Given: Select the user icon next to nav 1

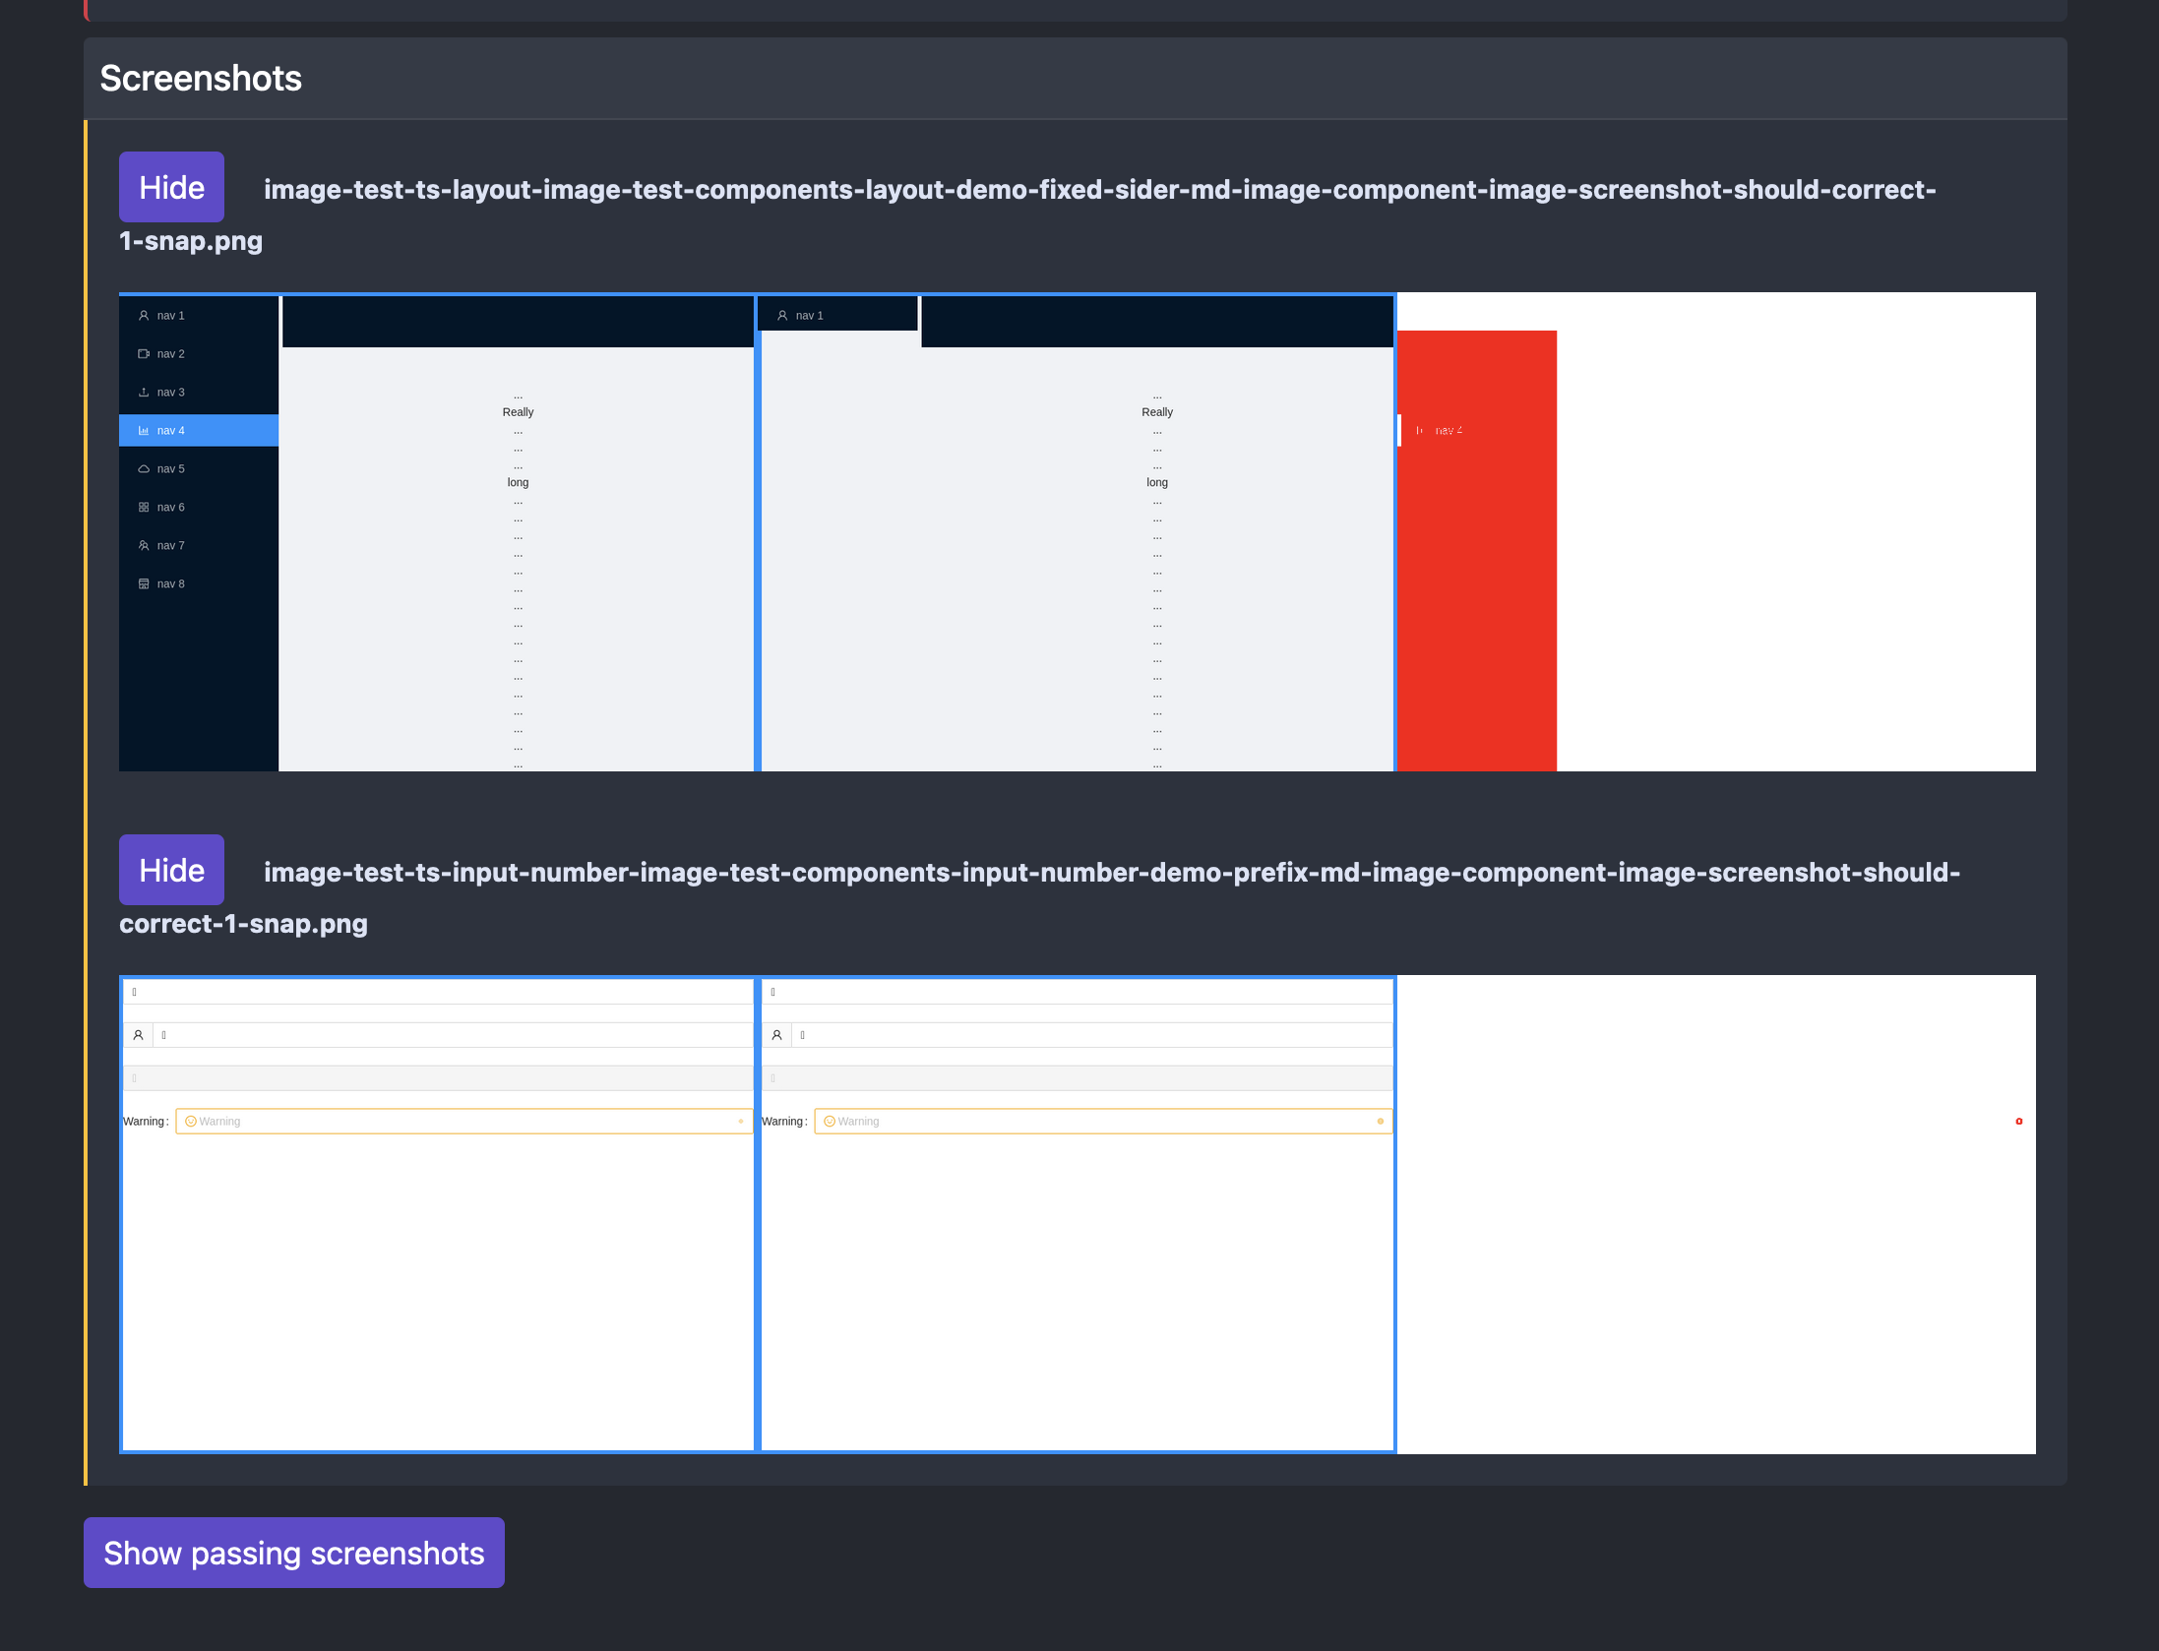Looking at the screenshot, I should [144, 315].
